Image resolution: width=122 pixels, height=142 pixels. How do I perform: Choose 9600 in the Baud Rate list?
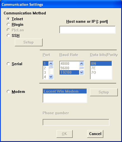69,68
